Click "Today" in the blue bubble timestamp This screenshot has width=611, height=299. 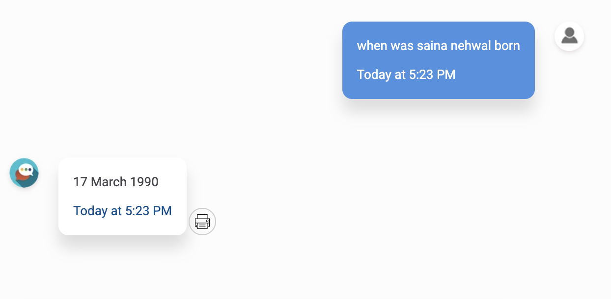click(x=374, y=75)
